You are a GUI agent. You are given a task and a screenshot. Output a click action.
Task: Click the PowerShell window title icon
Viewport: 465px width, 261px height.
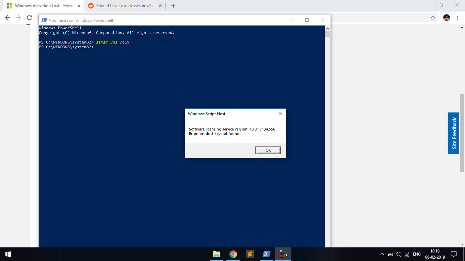pos(44,20)
